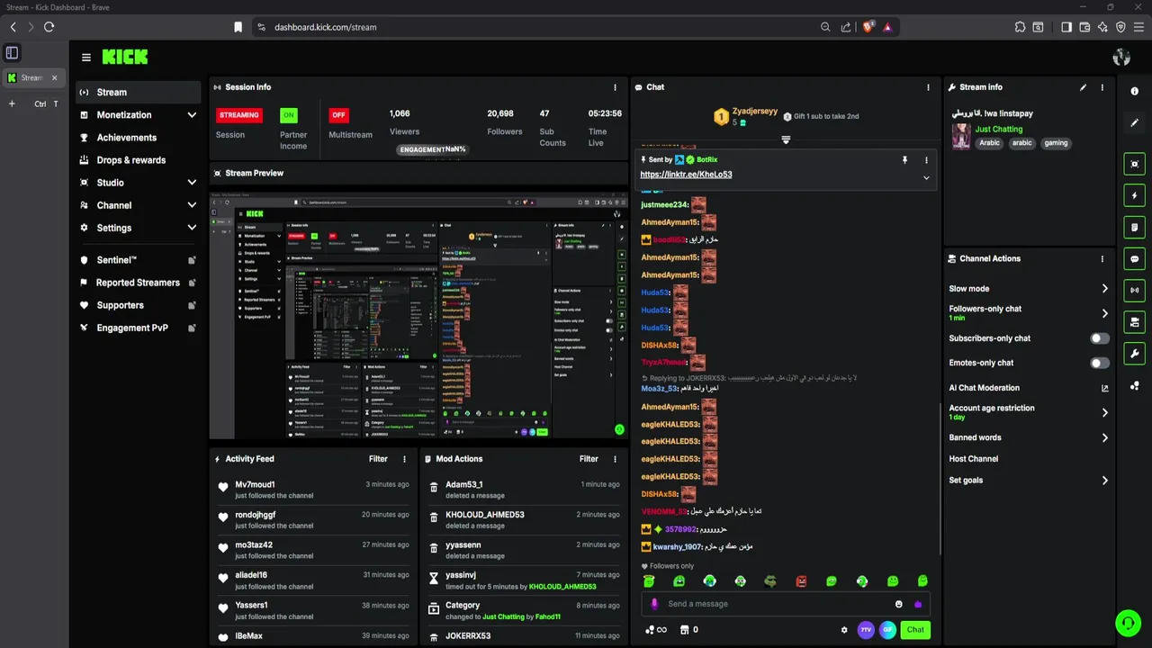The width and height of the screenshot is (1152, 648).
Task: Open Brave Wallet icon
Action: click(x=1084, y=27)
